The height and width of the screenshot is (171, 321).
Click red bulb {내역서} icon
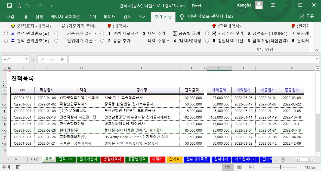110,26
